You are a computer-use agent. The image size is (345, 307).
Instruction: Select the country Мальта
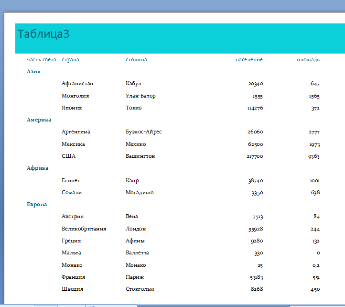[71, 252]
